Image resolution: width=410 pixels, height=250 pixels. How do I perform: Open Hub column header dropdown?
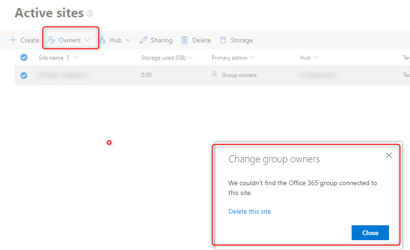click(315, 57)
